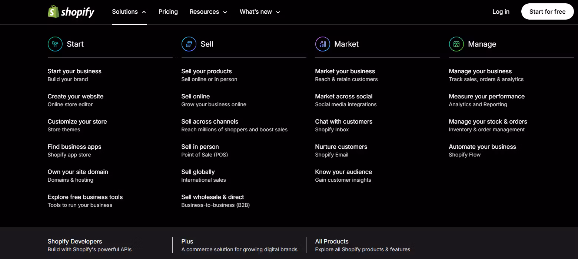Image resolution: width=578 pixels, height=259 pixels.
Task: Collapse the Solutions menu chevron
Action: click(144, 12)
